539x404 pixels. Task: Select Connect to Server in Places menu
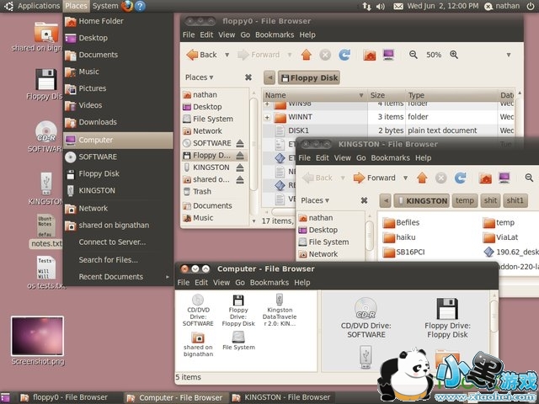(112, 242)
